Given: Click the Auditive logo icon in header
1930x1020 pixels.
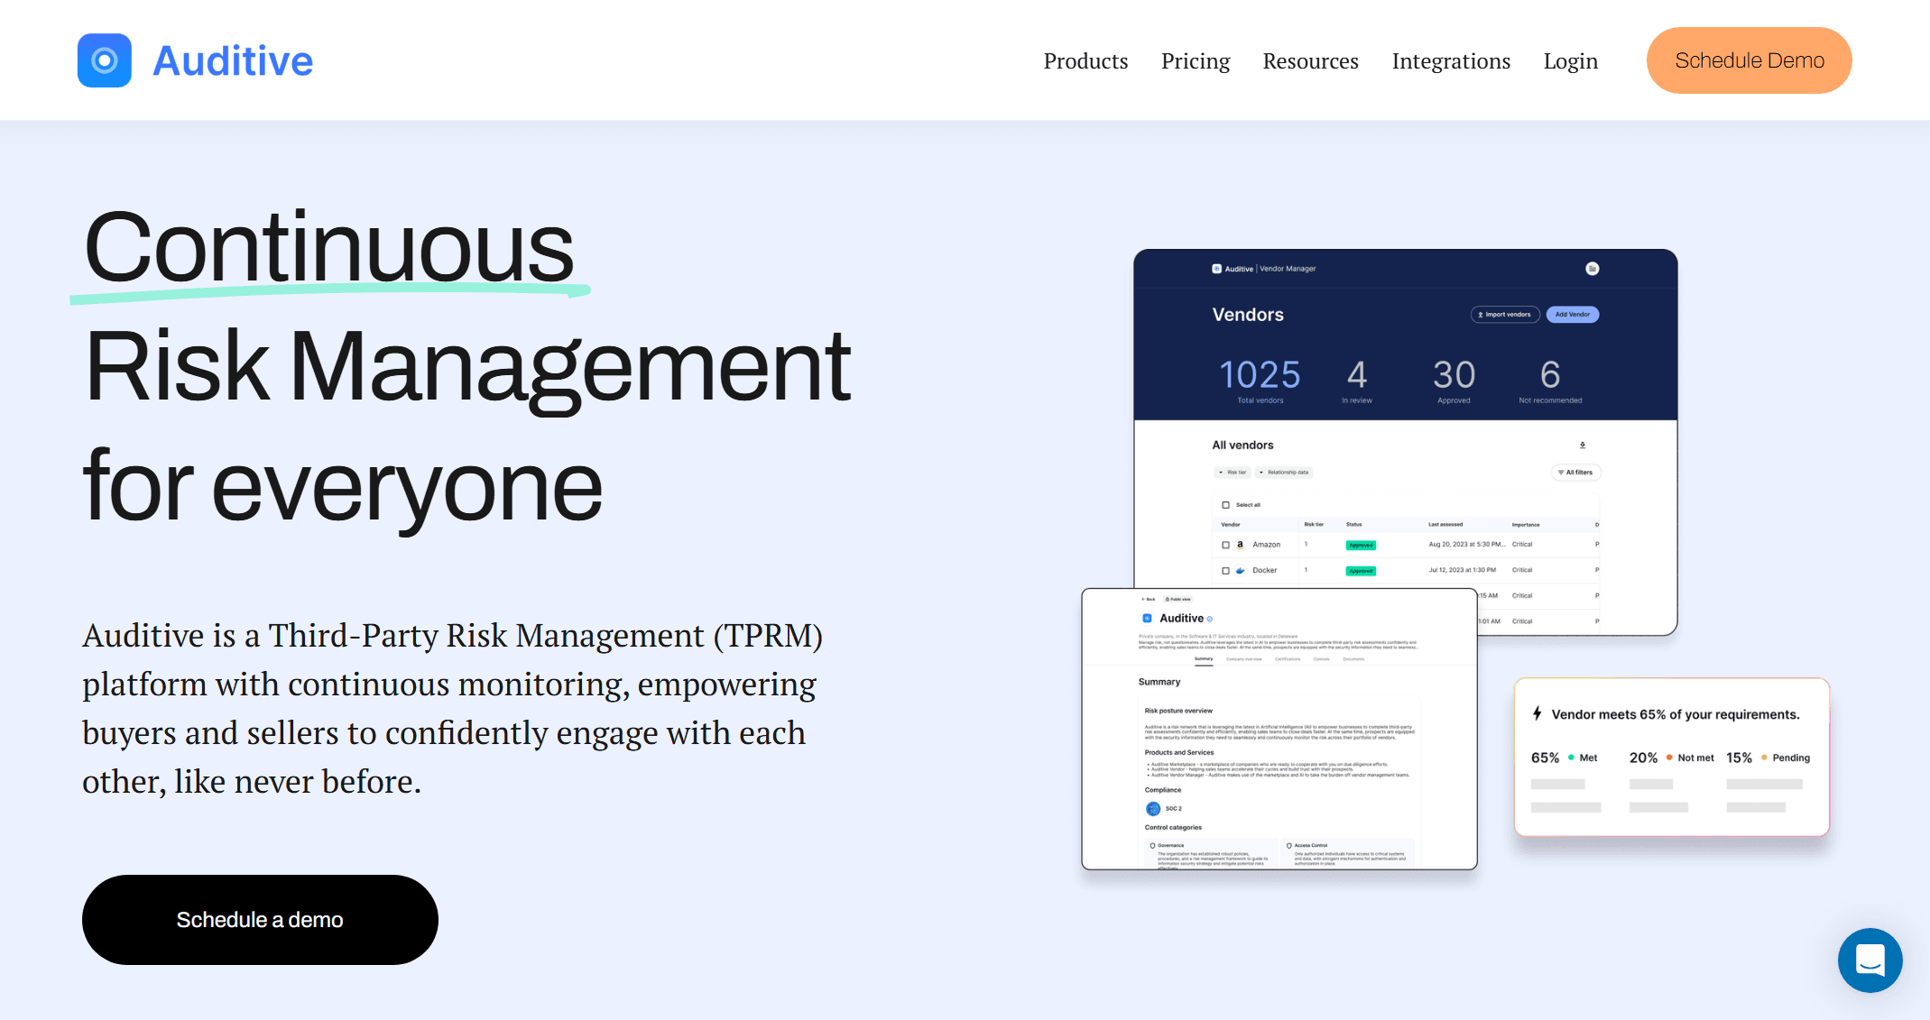Looking at the screenshot, I should [105, 60].
